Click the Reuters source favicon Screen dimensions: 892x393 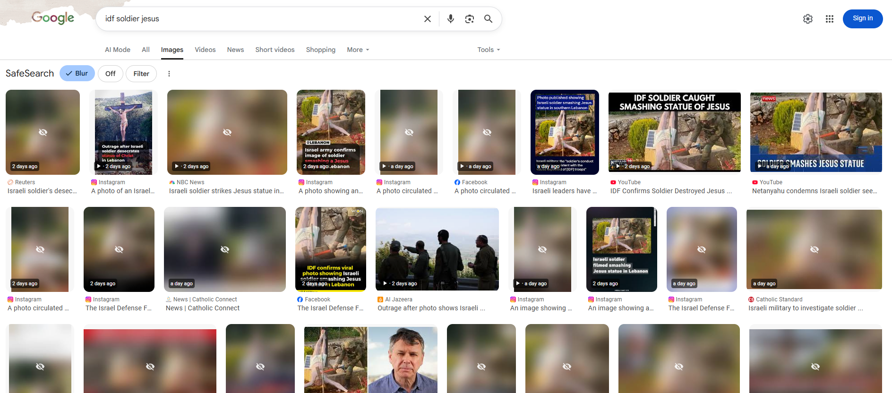click(x=10, y=182)
